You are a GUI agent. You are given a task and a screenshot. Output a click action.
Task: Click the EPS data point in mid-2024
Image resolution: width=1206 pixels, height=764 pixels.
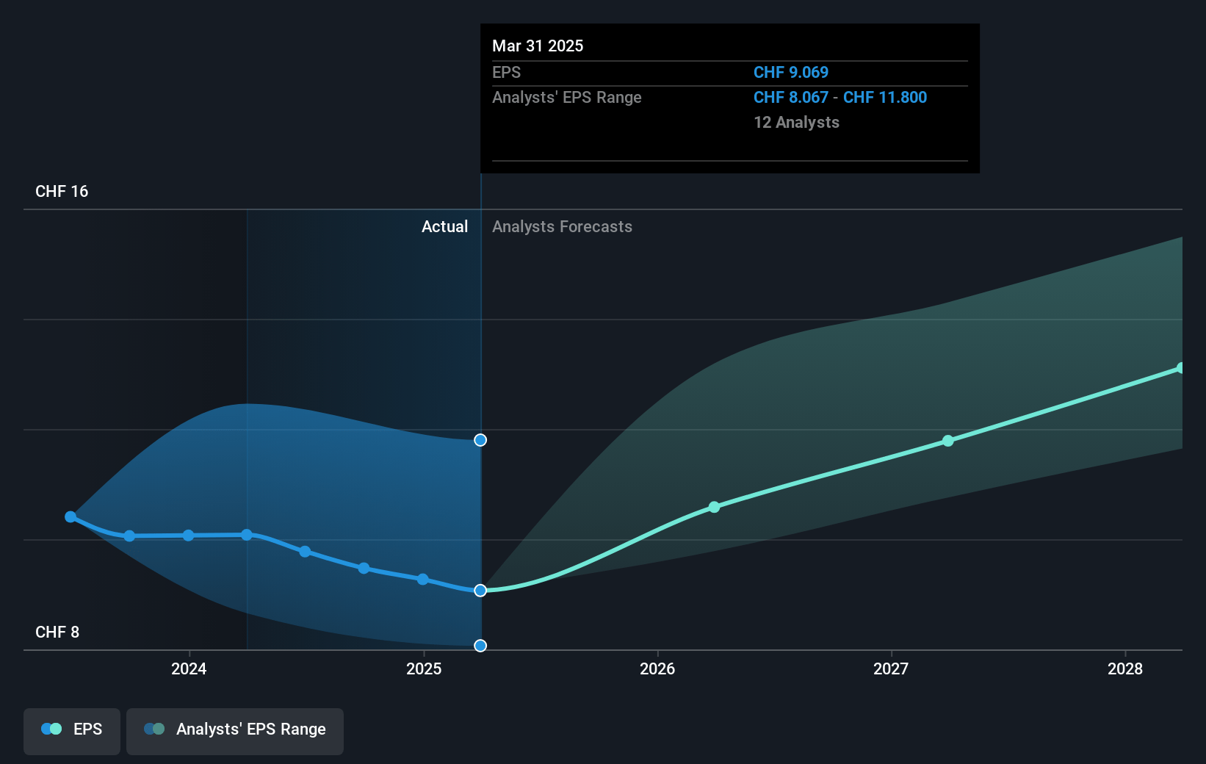click(305, 552)
